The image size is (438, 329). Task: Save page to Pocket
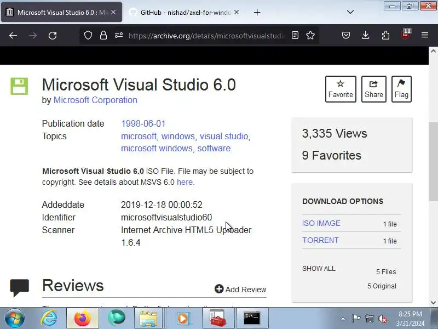tap(346, 35)
